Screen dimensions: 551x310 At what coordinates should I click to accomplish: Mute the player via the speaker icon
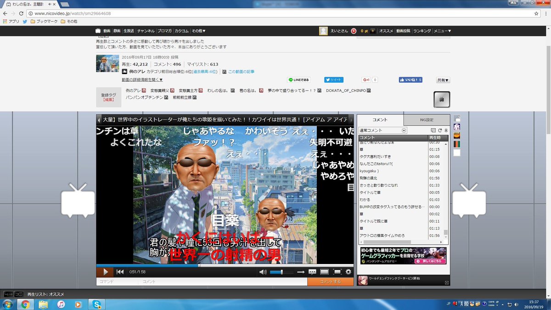tap(263, 272)
